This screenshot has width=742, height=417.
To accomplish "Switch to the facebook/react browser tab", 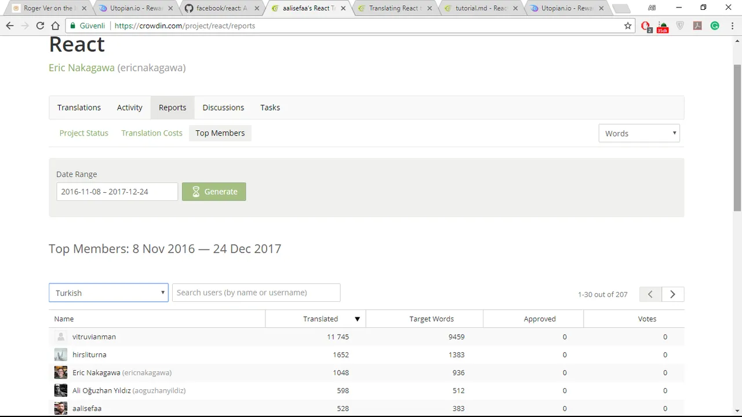I will pos(222,8).
